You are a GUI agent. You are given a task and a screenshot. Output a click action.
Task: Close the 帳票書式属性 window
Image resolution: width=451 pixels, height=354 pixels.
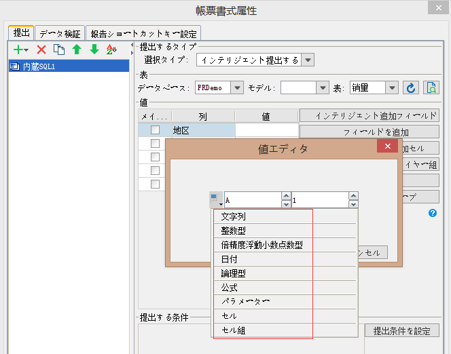[438, 7]
